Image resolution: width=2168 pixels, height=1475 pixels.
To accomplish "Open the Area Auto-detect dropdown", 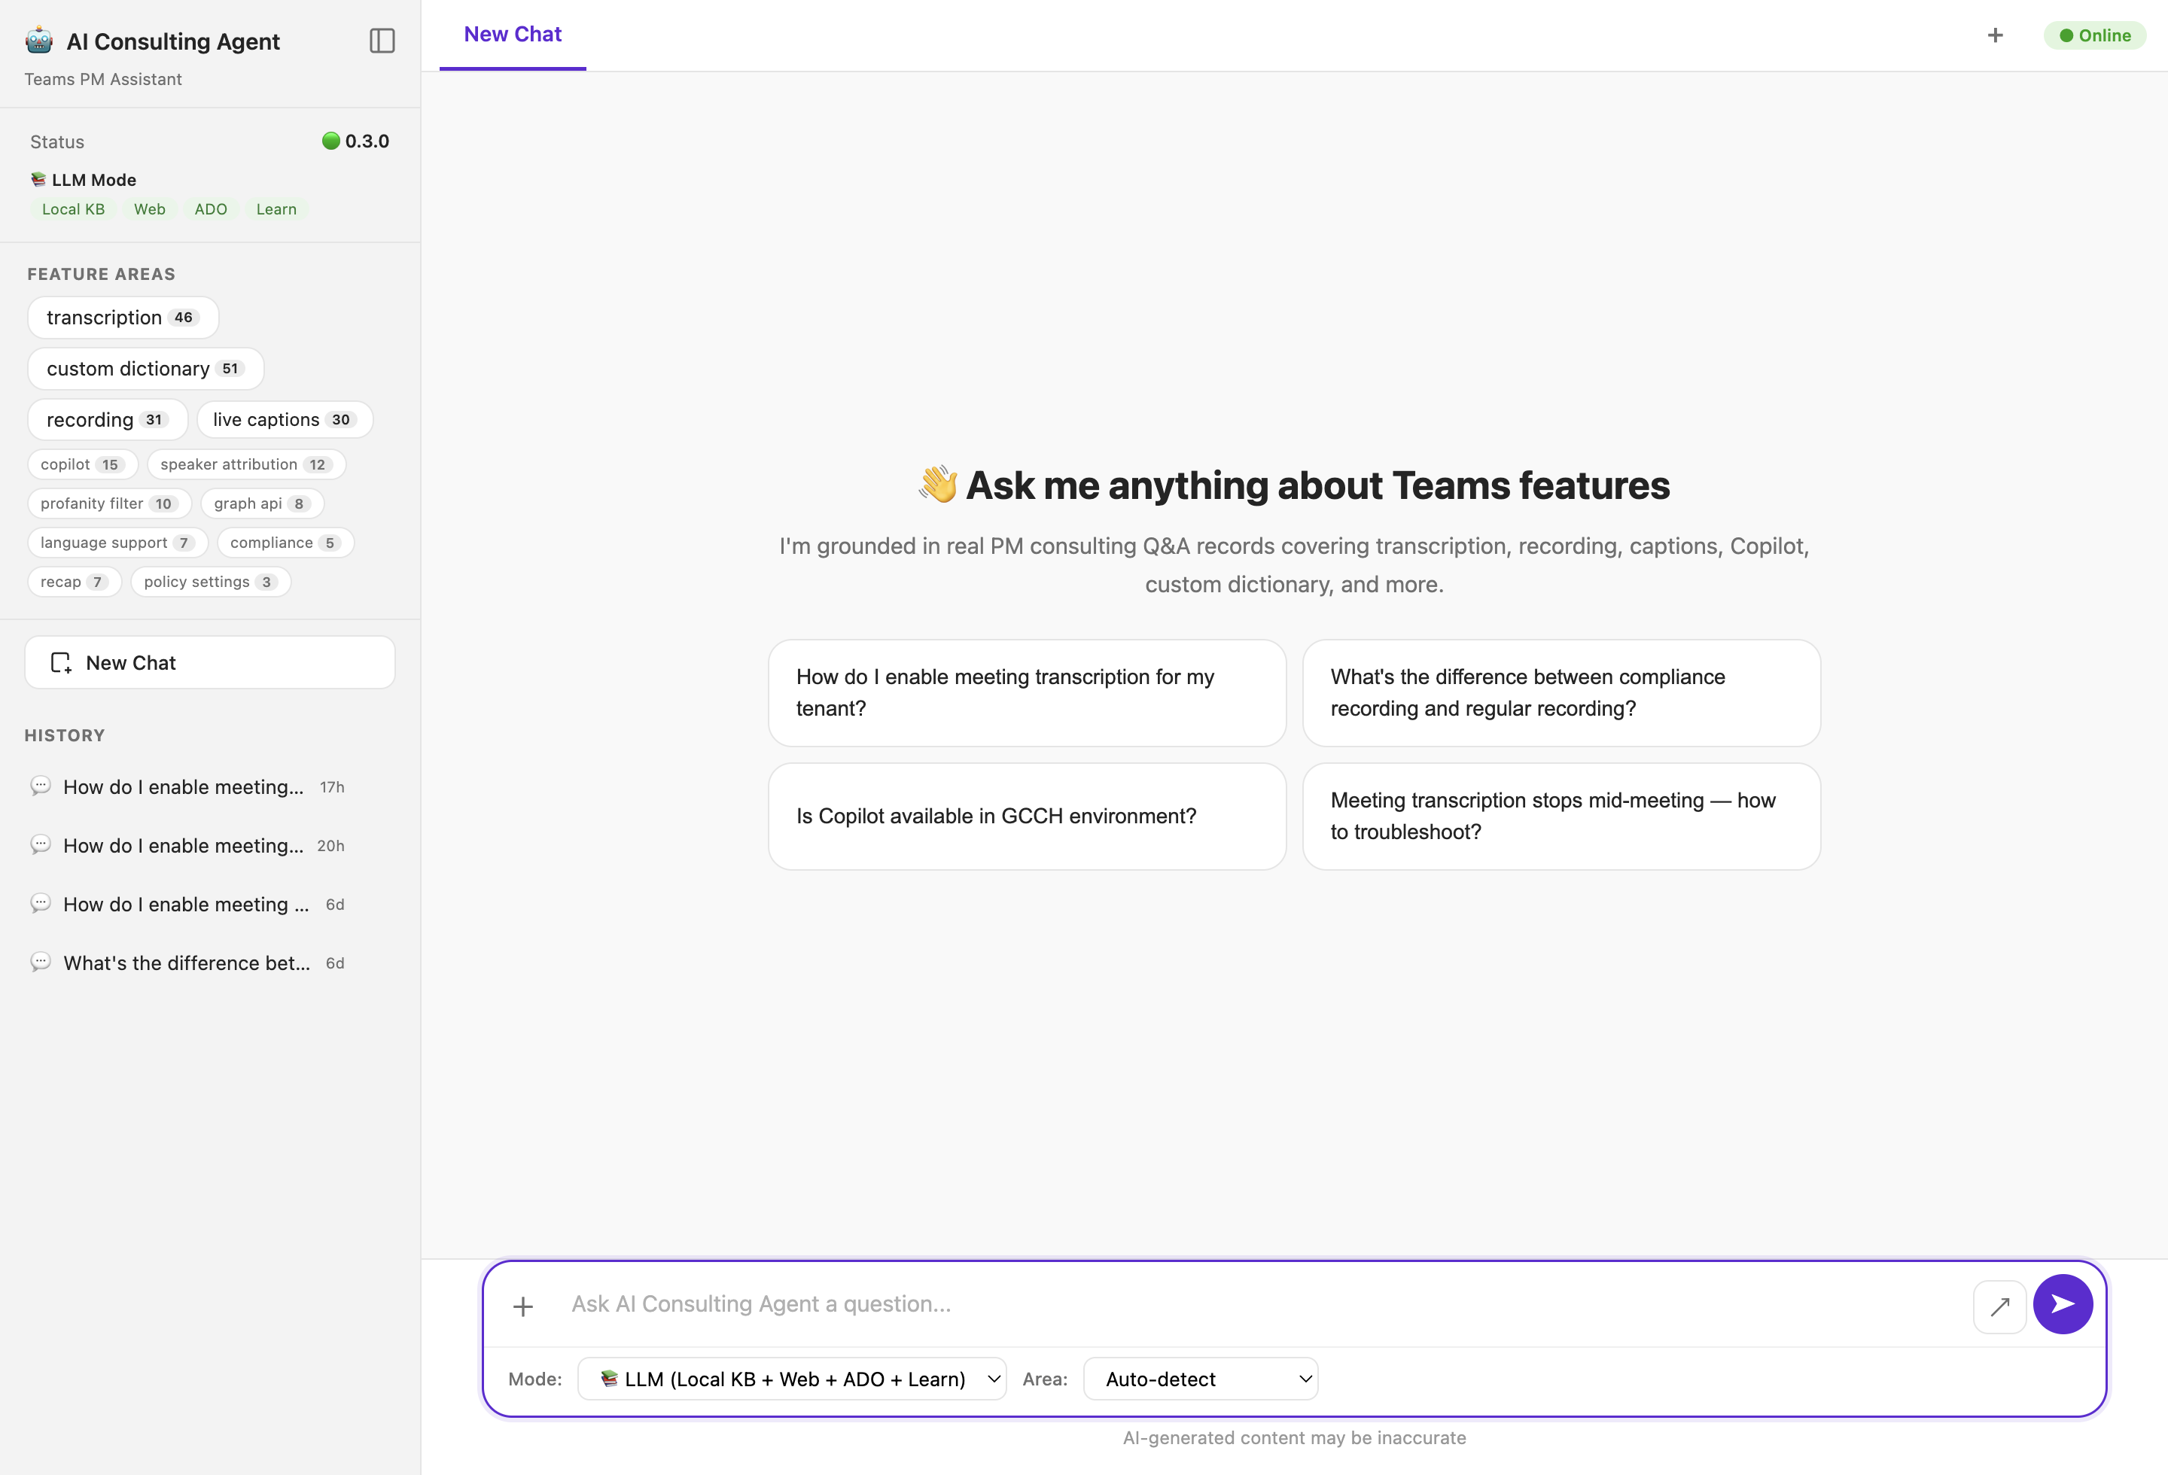I will pyautogui.click(x=1201, y=1378).
